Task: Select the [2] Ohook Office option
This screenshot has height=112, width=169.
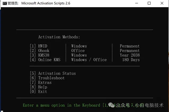Action: click(x=40, y=50)
